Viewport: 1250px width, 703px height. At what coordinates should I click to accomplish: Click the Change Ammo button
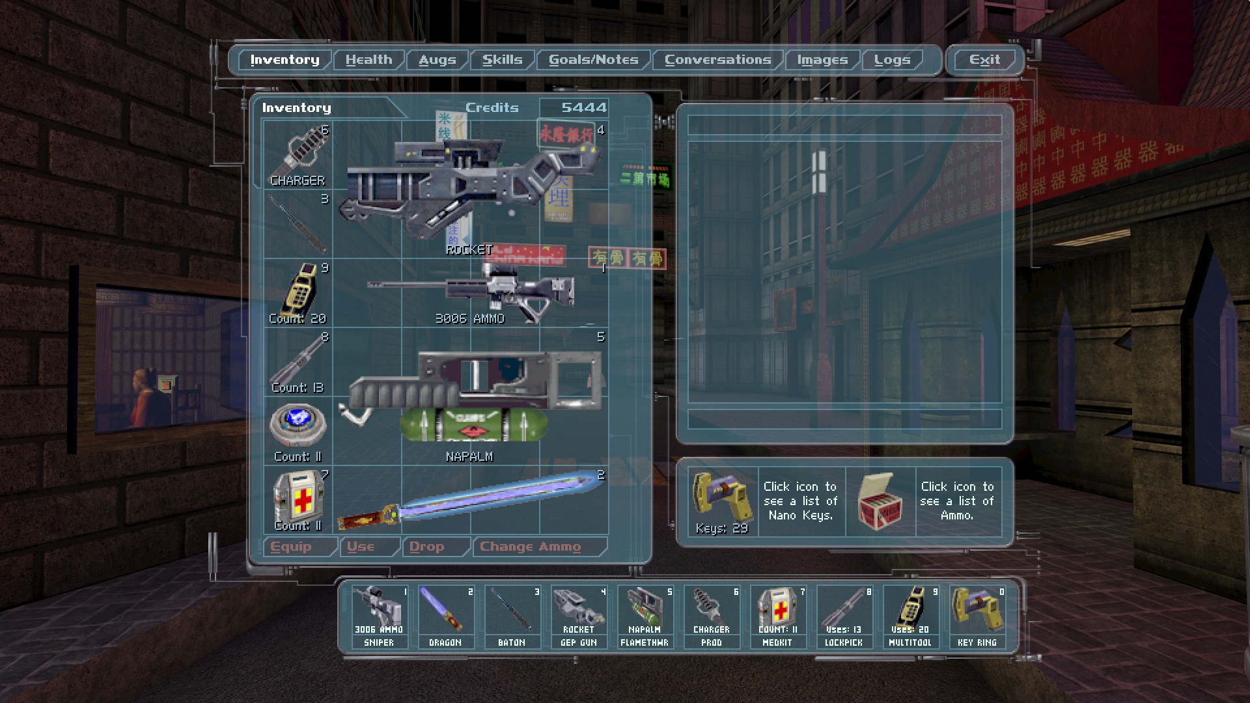coord(531,547)
